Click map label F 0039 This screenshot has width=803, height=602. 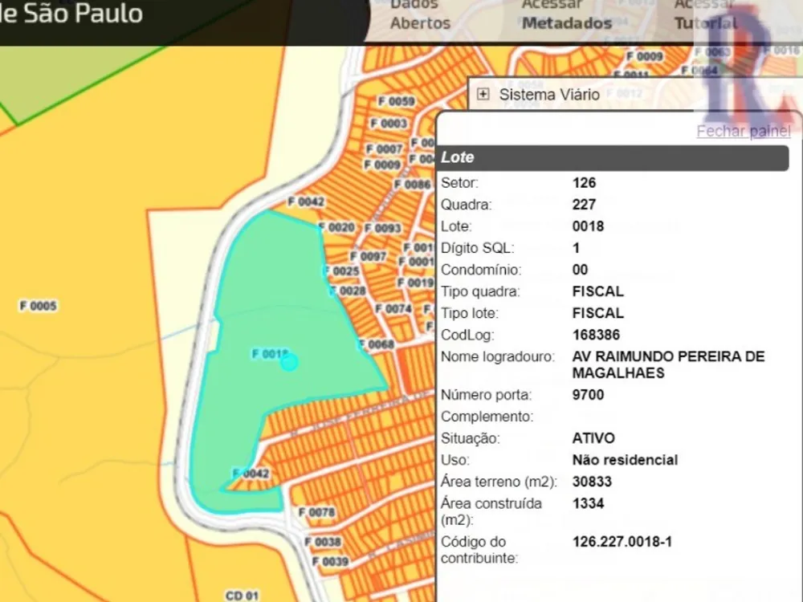[330, 562]
